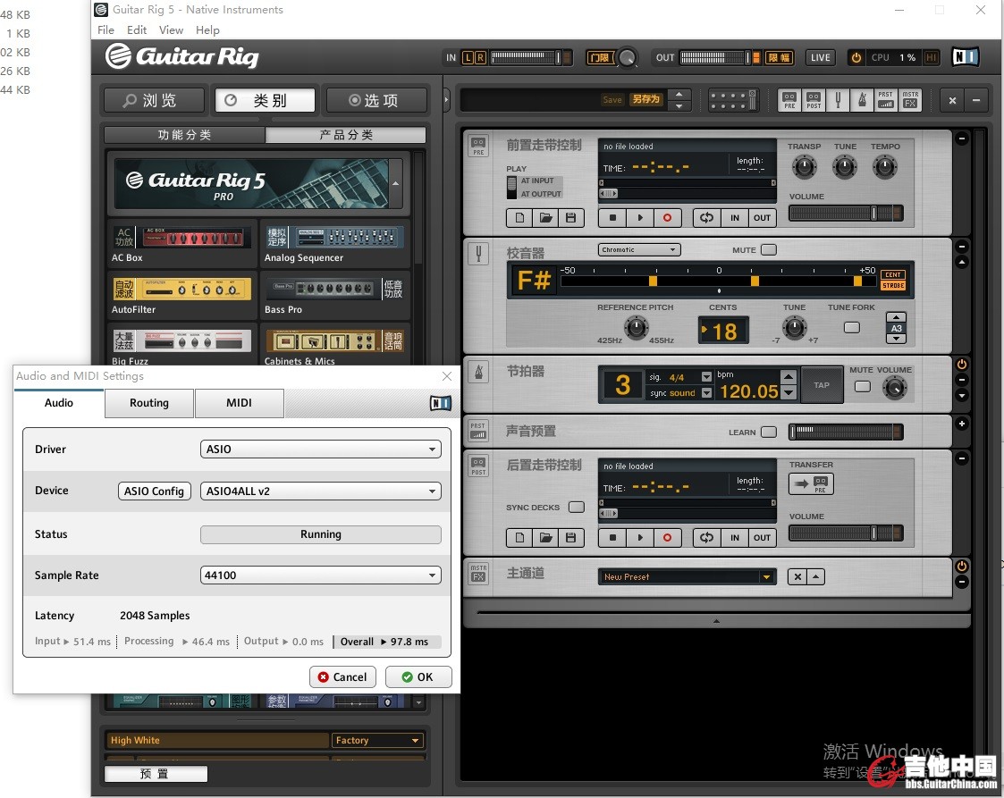
Task: Click the pre tapedeck volume slider
Action: pyautogui.click(x=845, y=214)
